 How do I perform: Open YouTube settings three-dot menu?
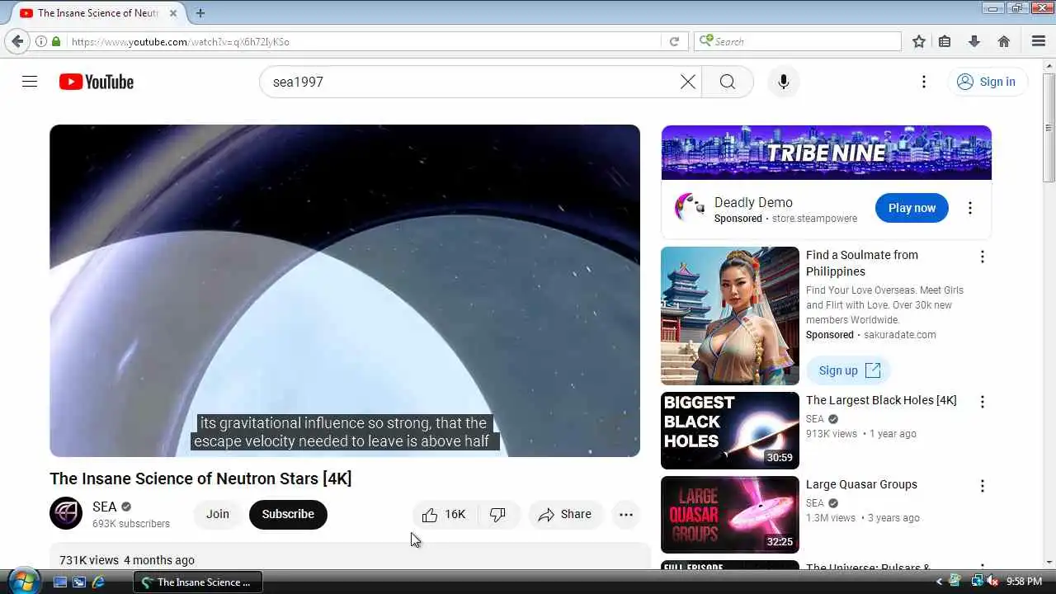[924, 82]
